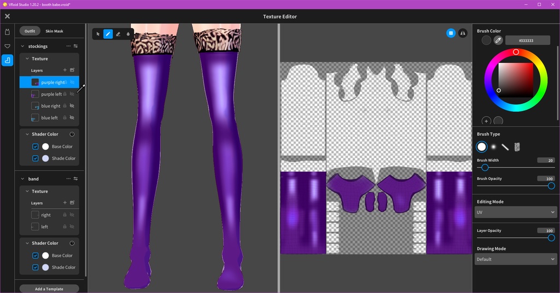This screenshot has height=293, width=560.
Task: Activate the eyedropper color picker
Action: [x=498, y=40]
